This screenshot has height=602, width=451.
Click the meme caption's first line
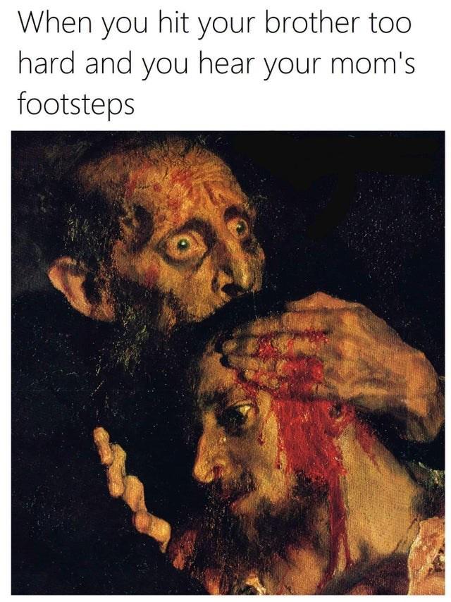tap(215, 25)
